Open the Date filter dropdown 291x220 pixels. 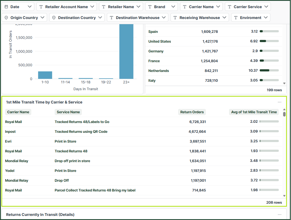coord(18,7)
